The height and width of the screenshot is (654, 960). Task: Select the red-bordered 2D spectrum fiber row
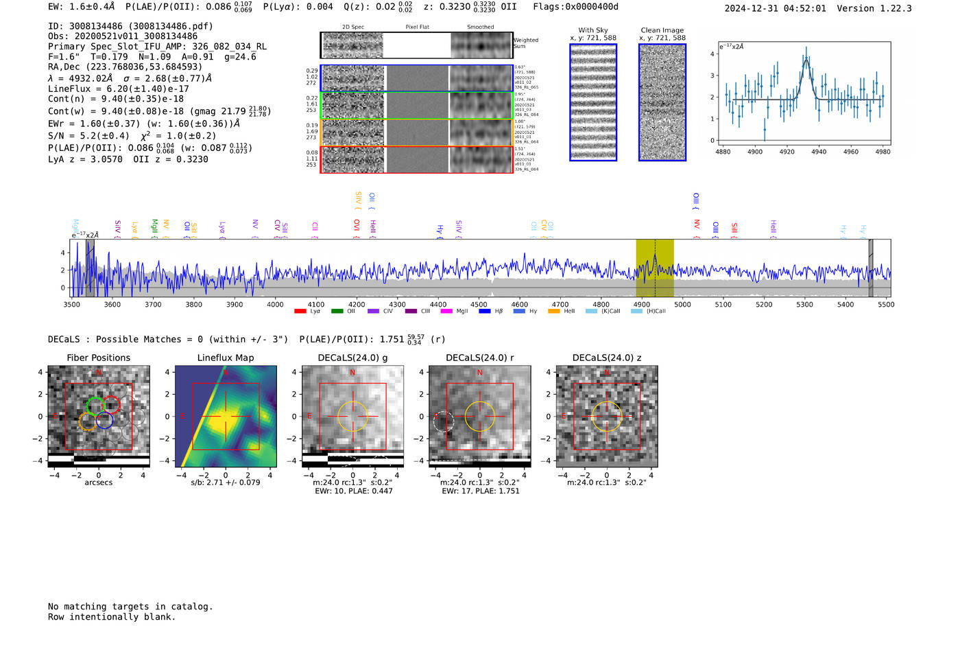(x=417, y=159)
